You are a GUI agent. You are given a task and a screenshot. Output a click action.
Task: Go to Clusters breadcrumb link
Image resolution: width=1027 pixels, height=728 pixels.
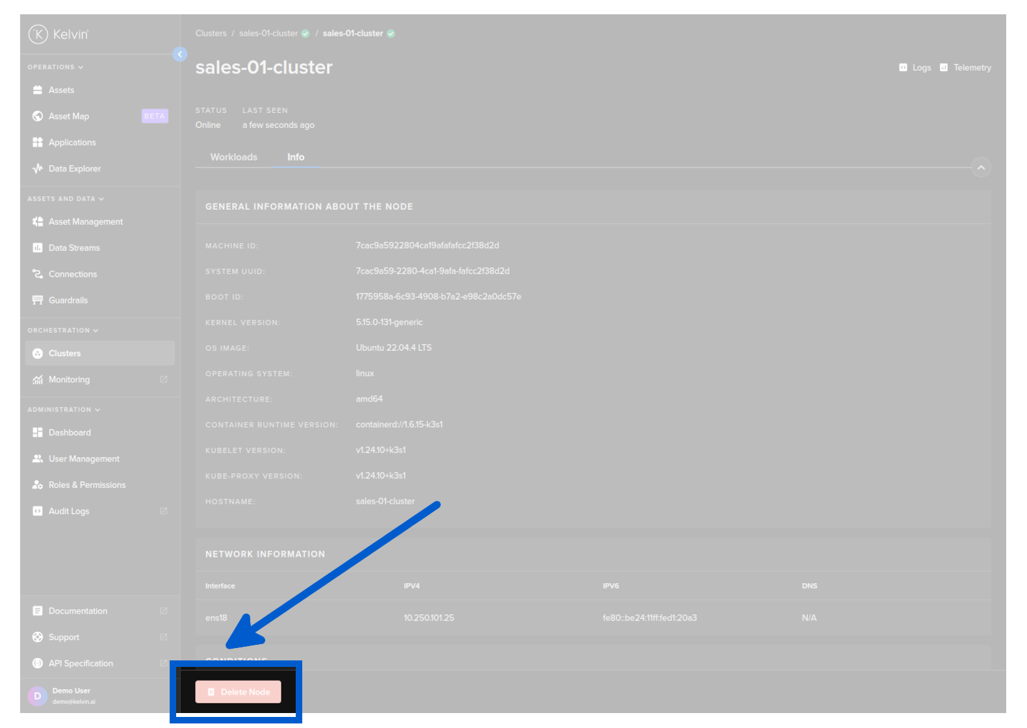pyautogui.click(x=211, y=34)
